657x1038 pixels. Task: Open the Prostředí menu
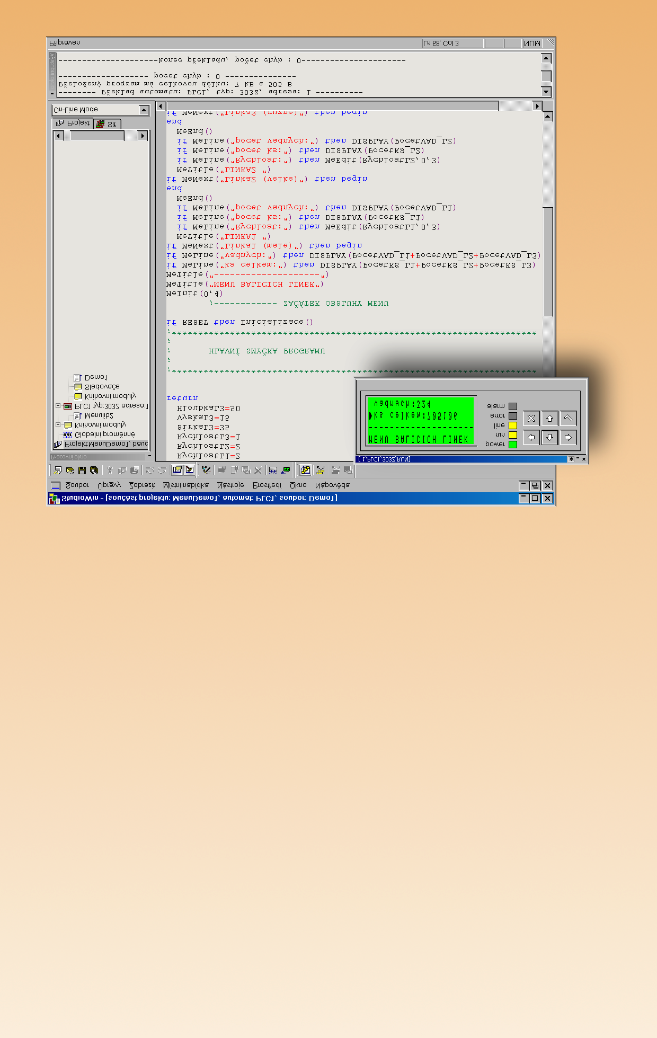coord(267,485)
